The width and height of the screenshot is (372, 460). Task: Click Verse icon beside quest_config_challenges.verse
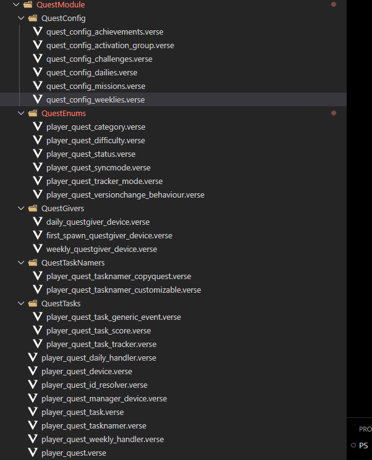point(38,58)
